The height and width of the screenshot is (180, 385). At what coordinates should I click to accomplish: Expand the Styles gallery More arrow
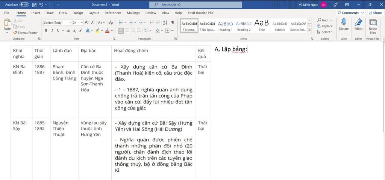click(309, 31)
